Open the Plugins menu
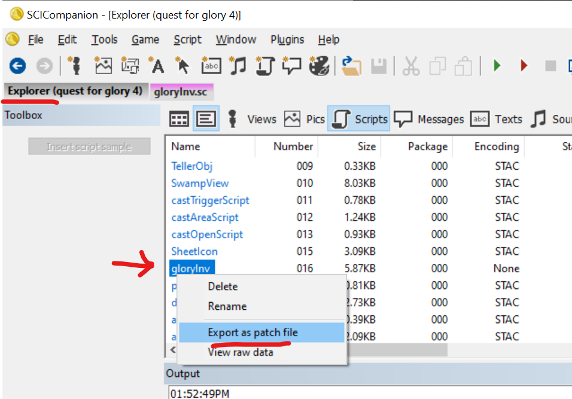 [x=287, y=39]
